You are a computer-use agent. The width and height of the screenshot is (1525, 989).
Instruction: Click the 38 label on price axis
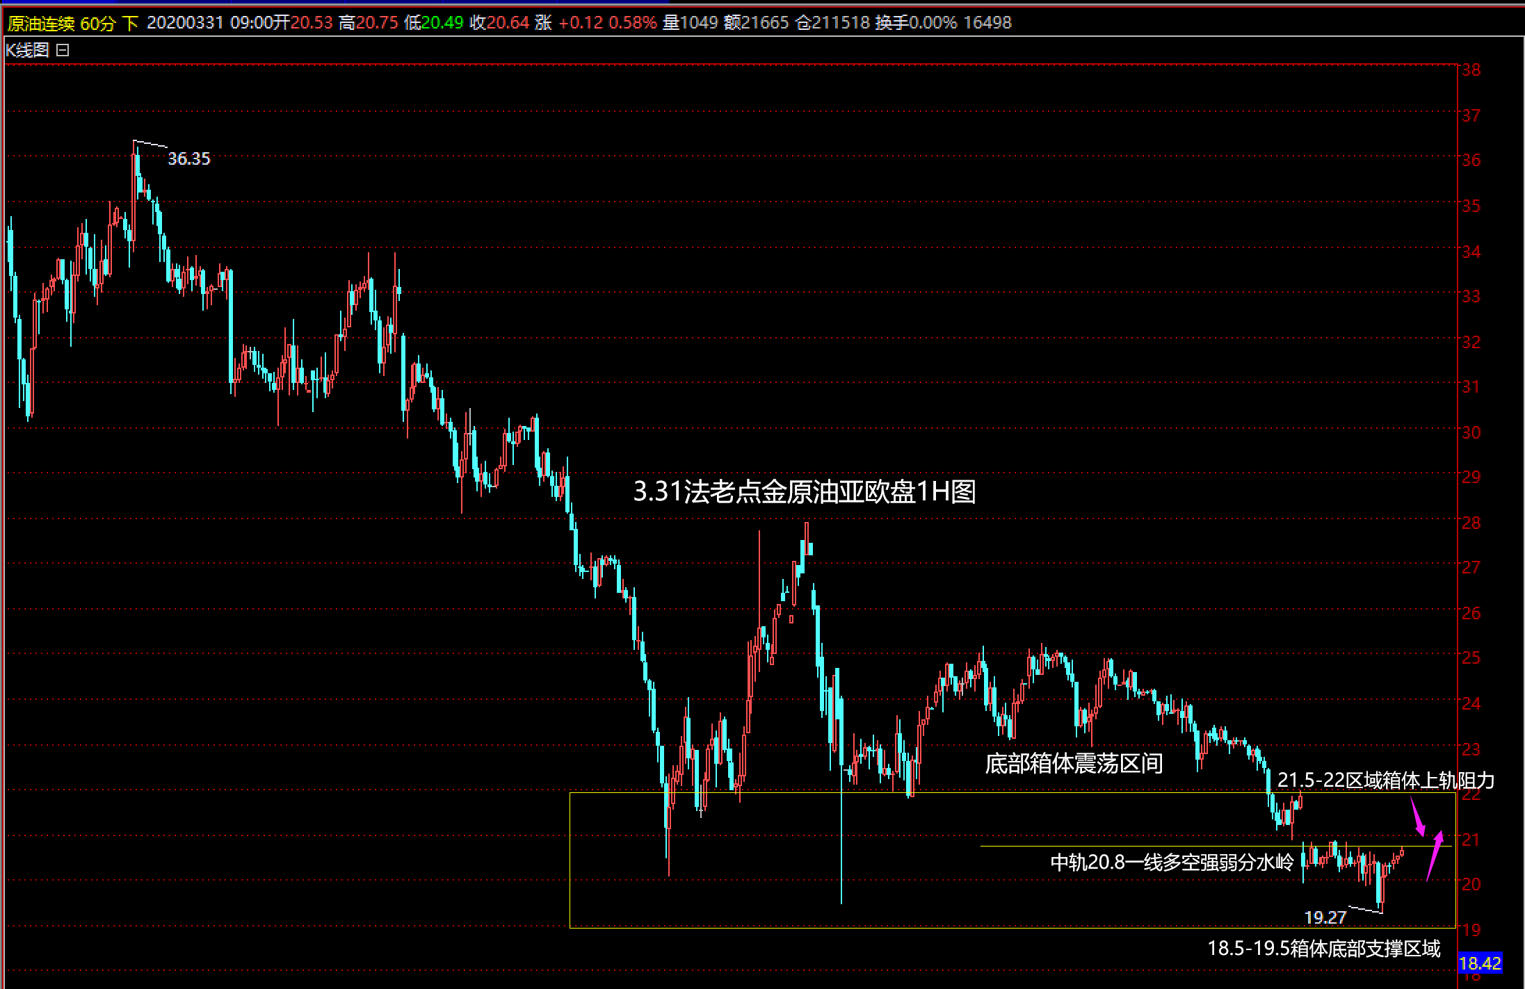coord(1471,70)
